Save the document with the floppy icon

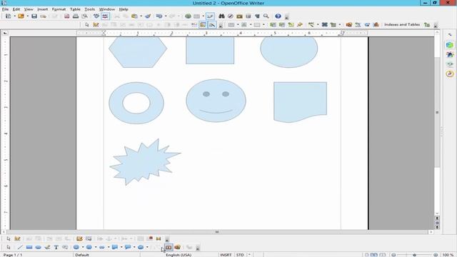click(34, 16)
